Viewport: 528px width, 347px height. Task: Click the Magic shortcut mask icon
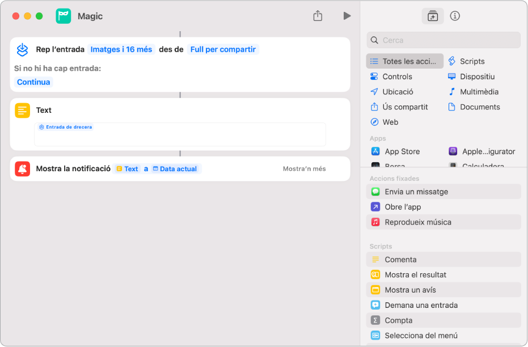(64, 16)
